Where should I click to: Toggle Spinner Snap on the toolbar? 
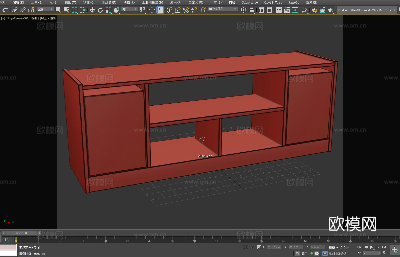[x=194, y=10]
